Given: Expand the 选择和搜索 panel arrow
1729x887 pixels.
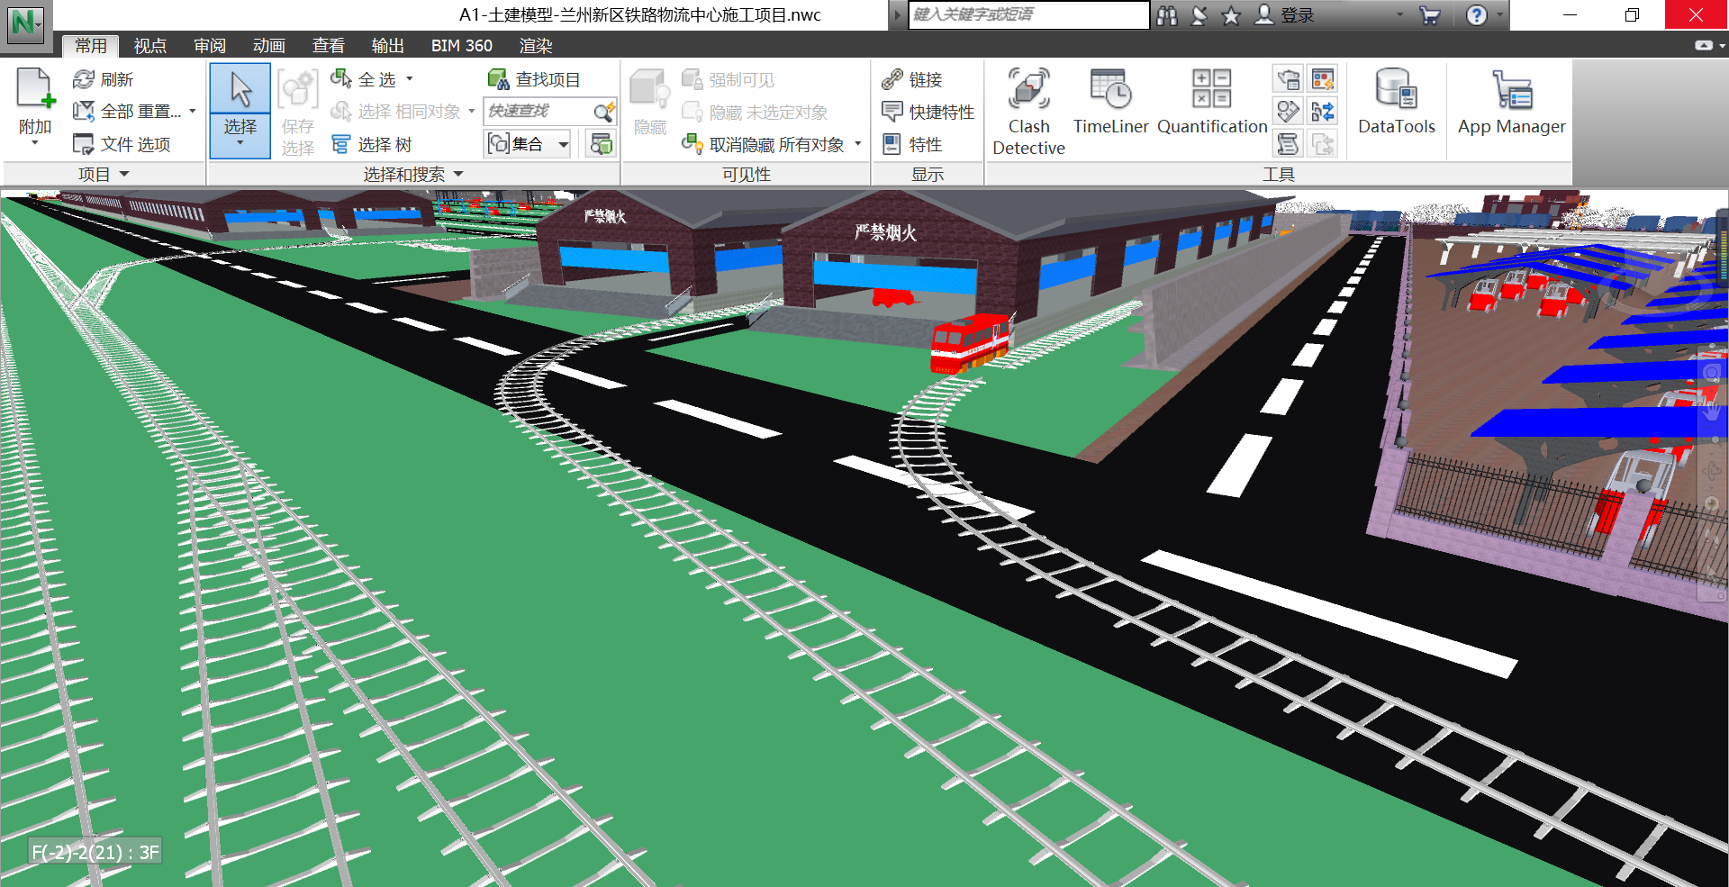Looking at the screenshot, I should pyautogui.click(x=458, y=174).
